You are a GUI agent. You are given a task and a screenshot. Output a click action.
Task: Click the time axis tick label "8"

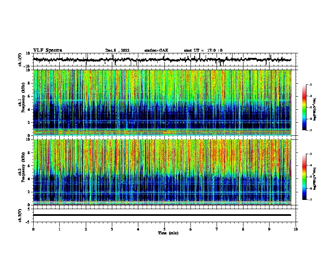pos(243,229)
